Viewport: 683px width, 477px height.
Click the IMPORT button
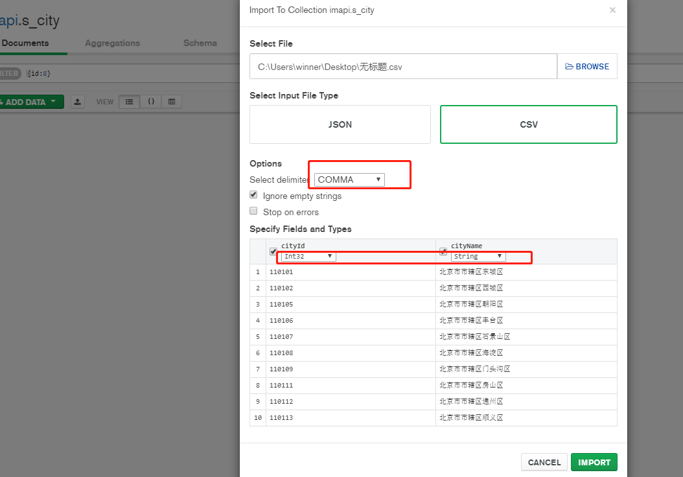(594, 462)
